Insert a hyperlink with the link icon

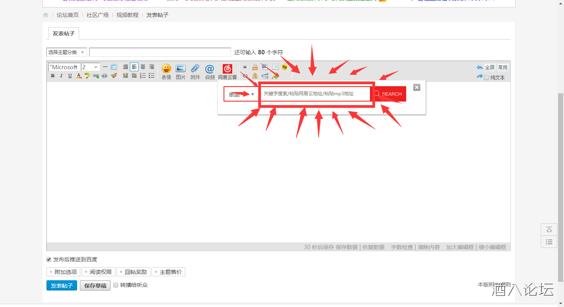click(96, 76)
